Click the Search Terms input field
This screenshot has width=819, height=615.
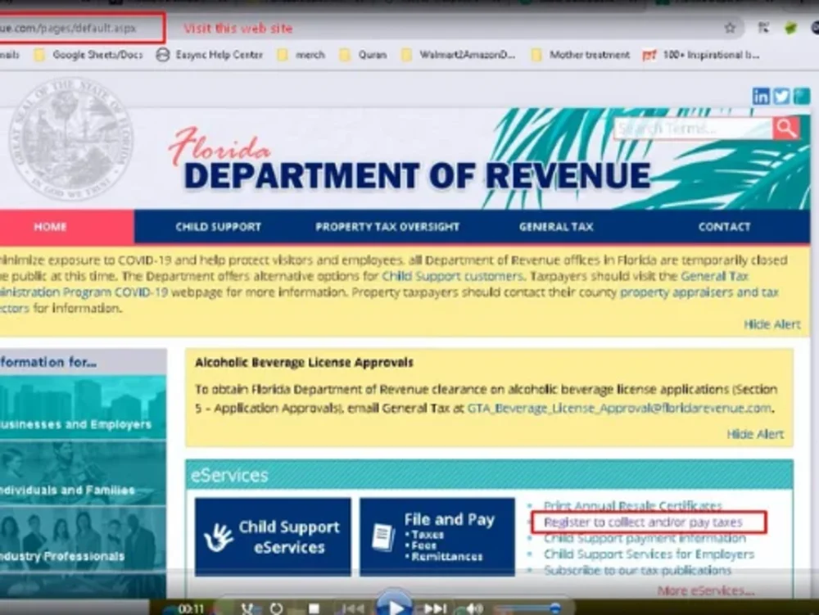(x=693, y=128)
